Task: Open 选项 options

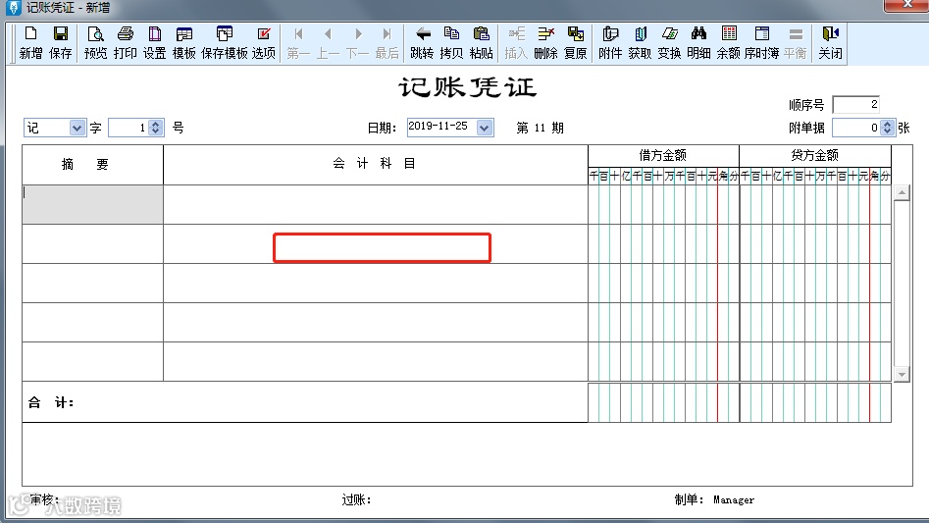Action: pyautogui.click(x=264, y=42)
